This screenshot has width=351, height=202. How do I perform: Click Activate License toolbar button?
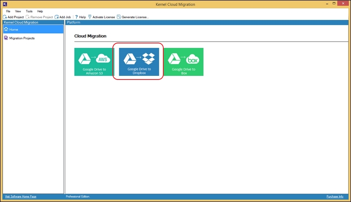[x=101, y=17]
